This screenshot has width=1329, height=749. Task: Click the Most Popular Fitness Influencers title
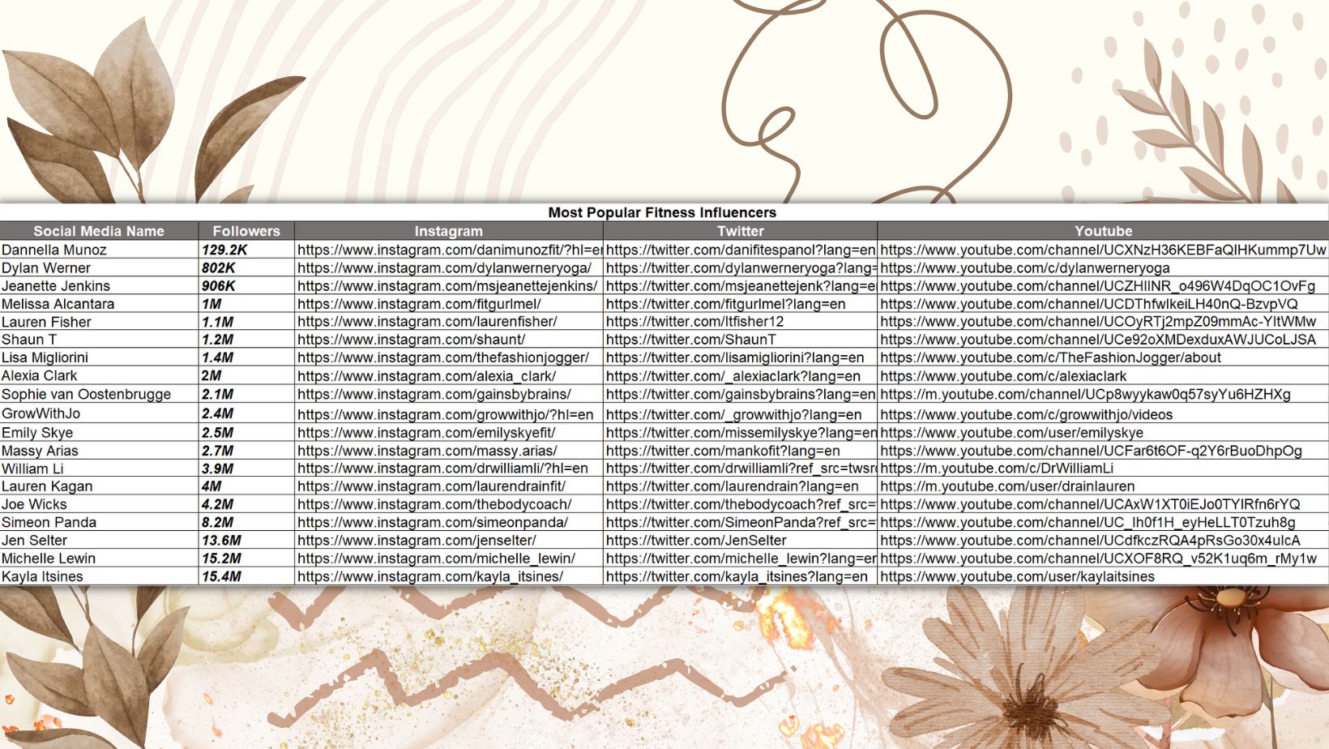pos(662,212)
